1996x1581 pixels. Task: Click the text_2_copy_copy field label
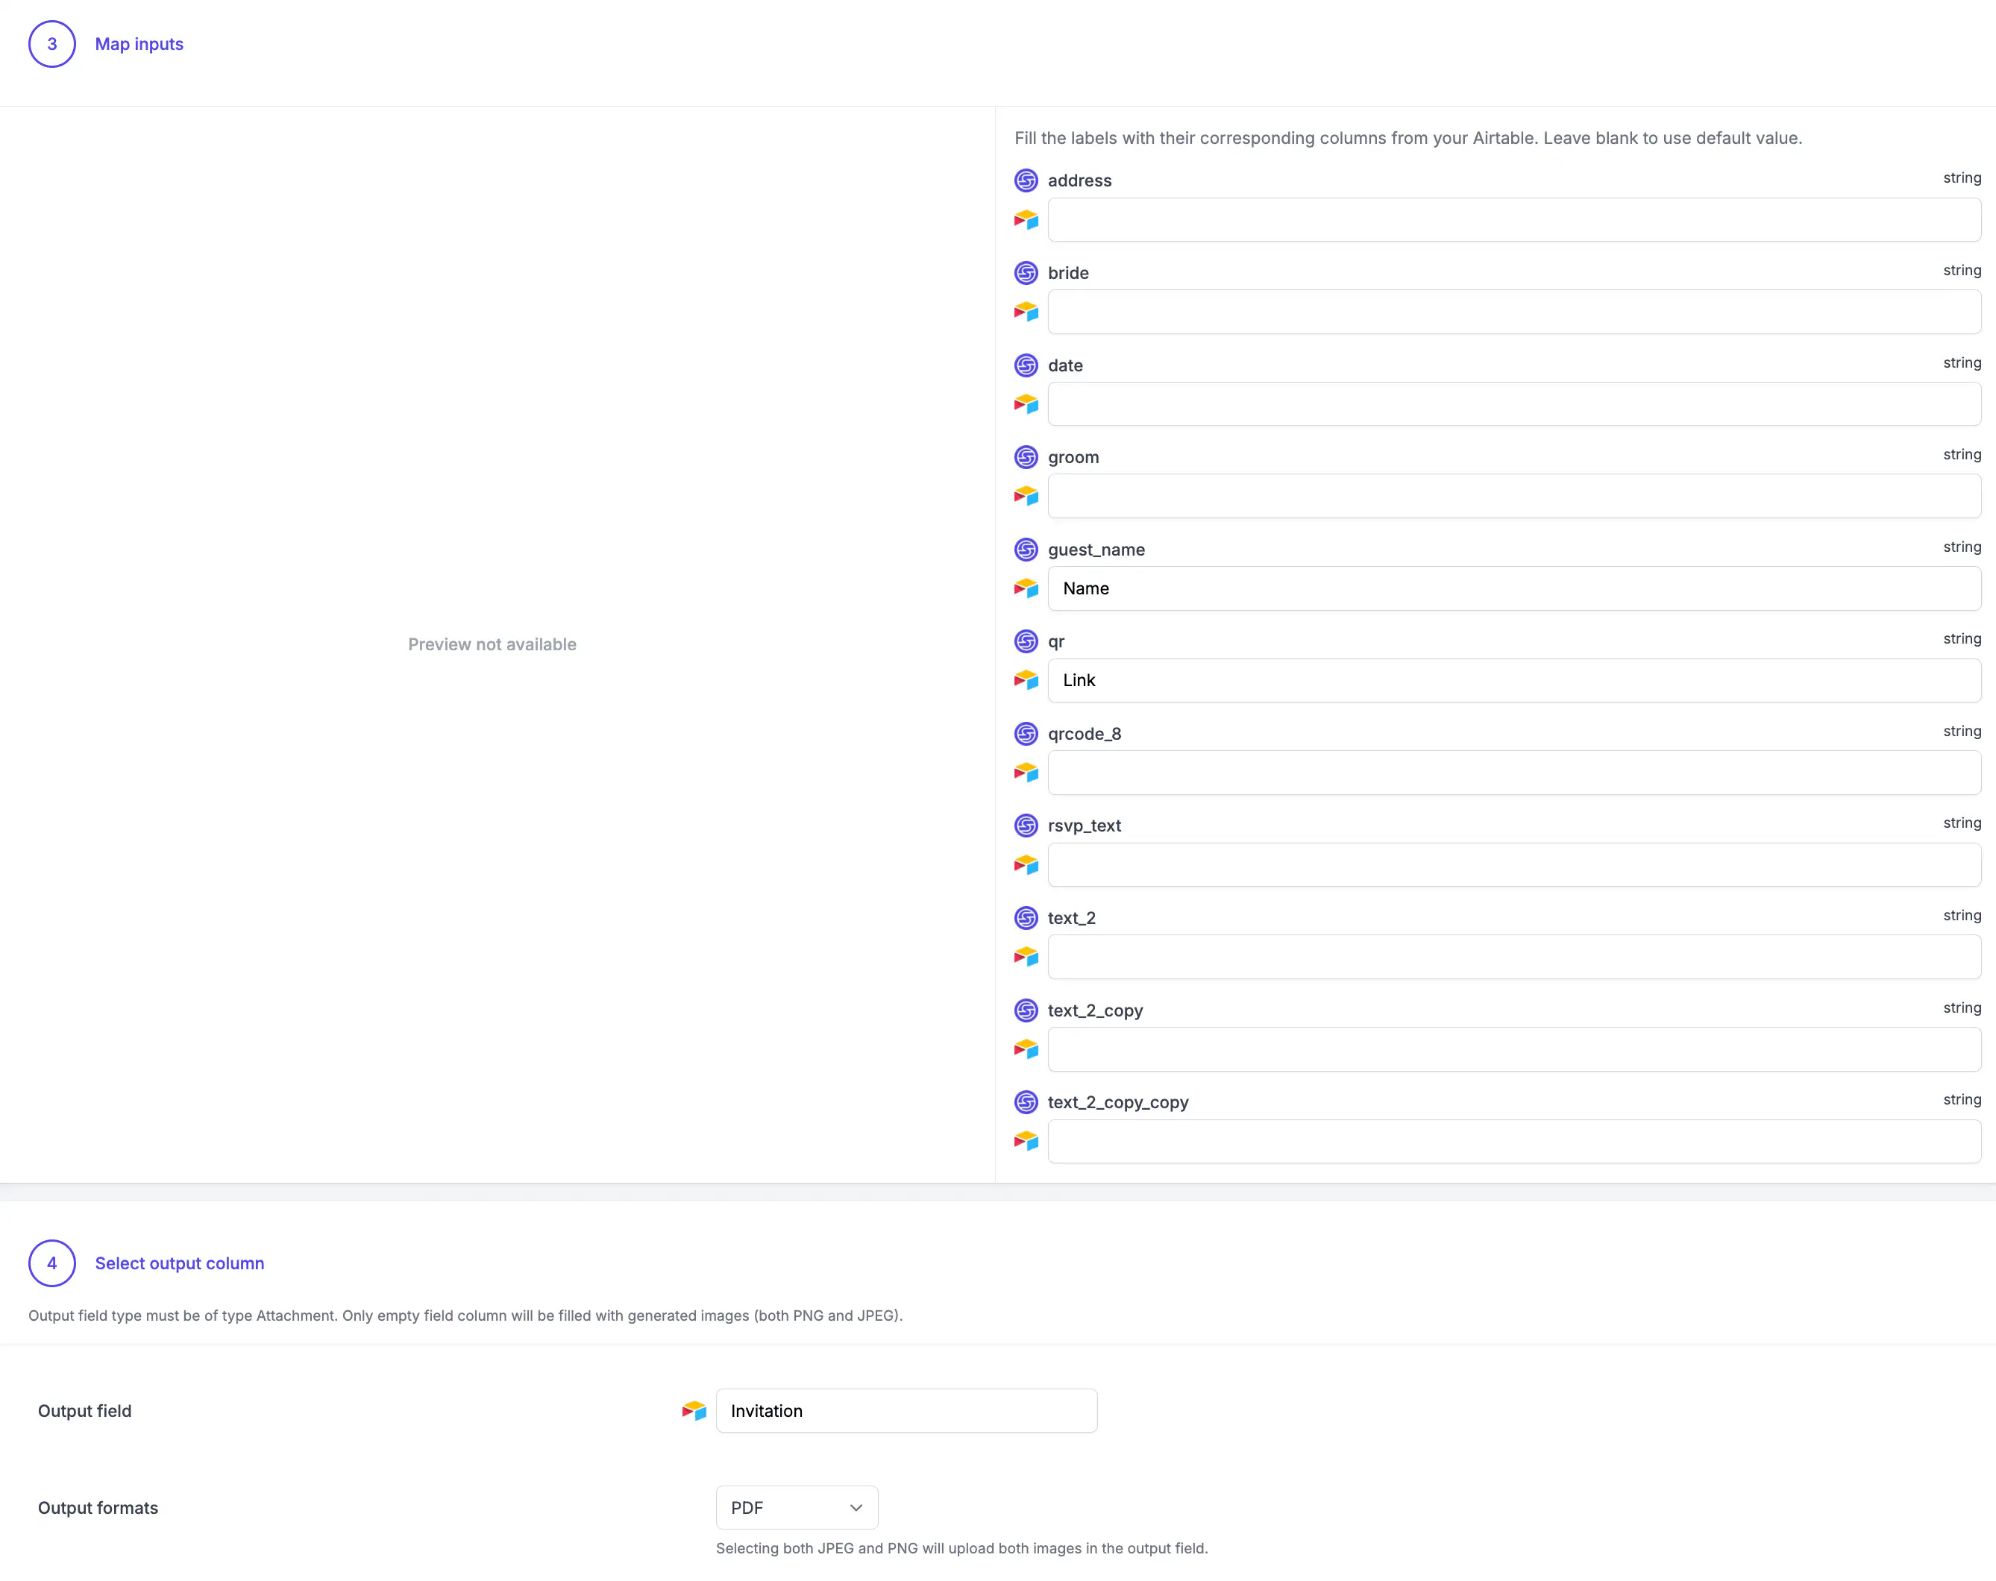pos(1118,1102)
